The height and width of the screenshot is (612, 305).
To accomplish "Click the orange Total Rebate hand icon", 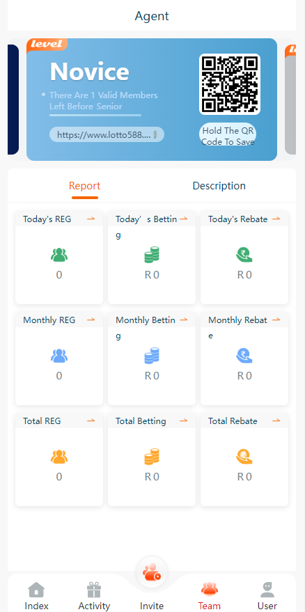I will tap(244, 457).
